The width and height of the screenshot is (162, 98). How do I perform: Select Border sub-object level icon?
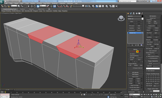pyautogui.click(x=135, y=52)
